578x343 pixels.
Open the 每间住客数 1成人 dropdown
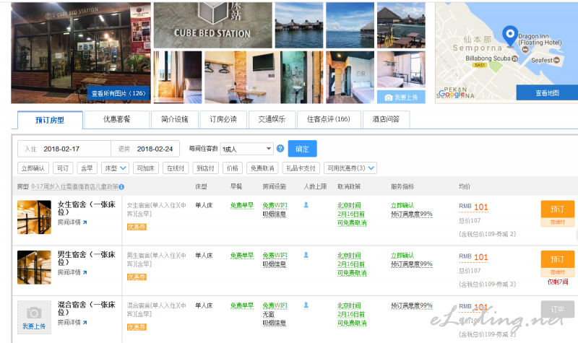(246, 149)
